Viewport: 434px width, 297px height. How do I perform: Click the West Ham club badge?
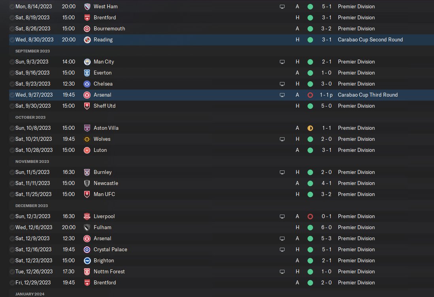tap(87, 7)
